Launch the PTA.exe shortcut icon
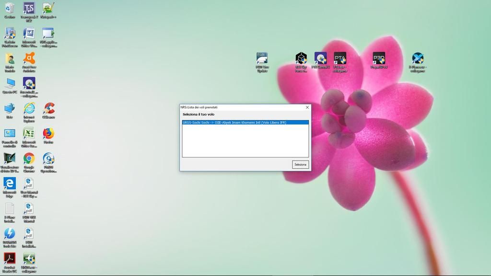The image size is (491, 276). click(340, 59)
